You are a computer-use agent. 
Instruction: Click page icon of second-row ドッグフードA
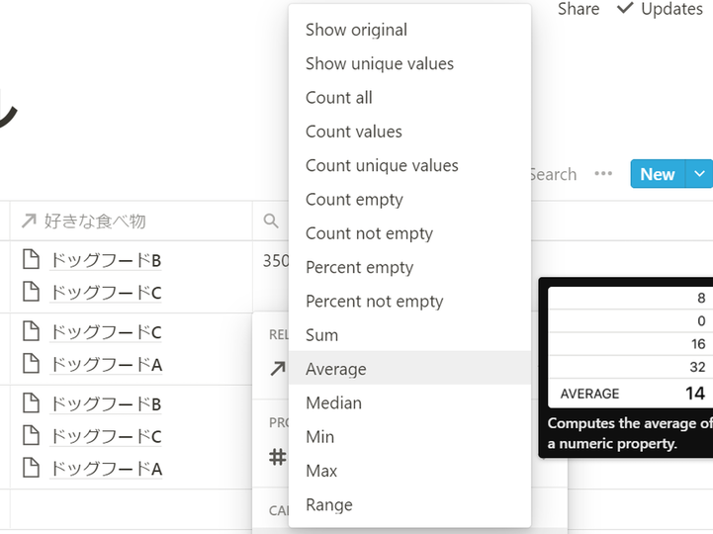pyautogui.click(x=31, y=363)
